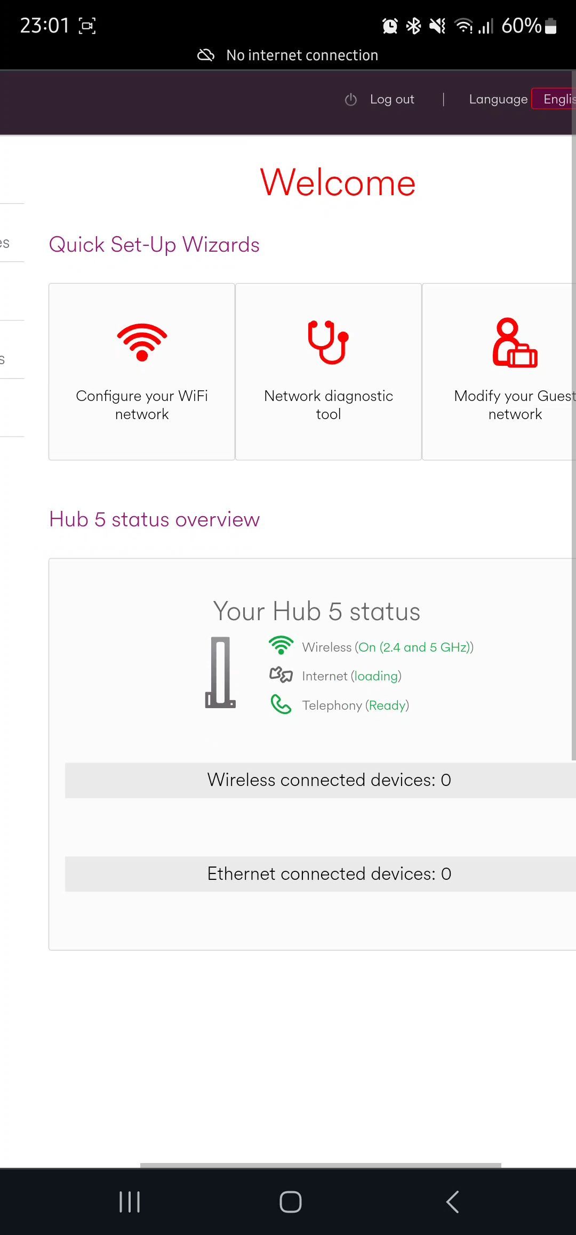Click the red WiFi configure icon

(142, 342)
